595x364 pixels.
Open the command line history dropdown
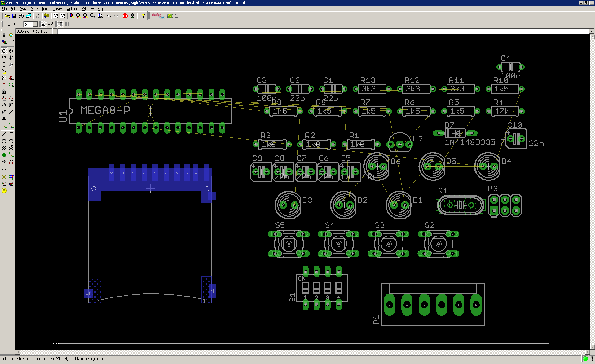tap(592, 31)
